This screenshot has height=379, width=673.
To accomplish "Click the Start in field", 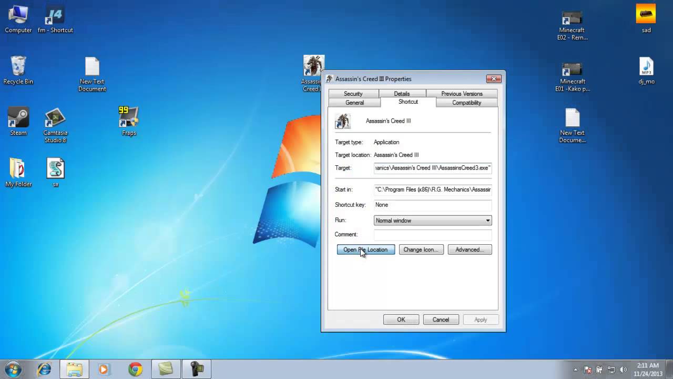I will point(433,189).
